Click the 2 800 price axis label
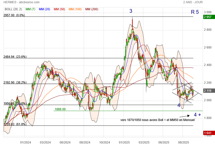 pyautogui.click(x=208, y=30)
